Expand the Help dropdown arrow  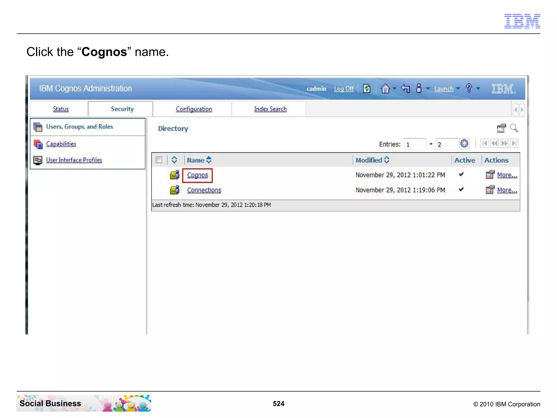pos(478,88)
